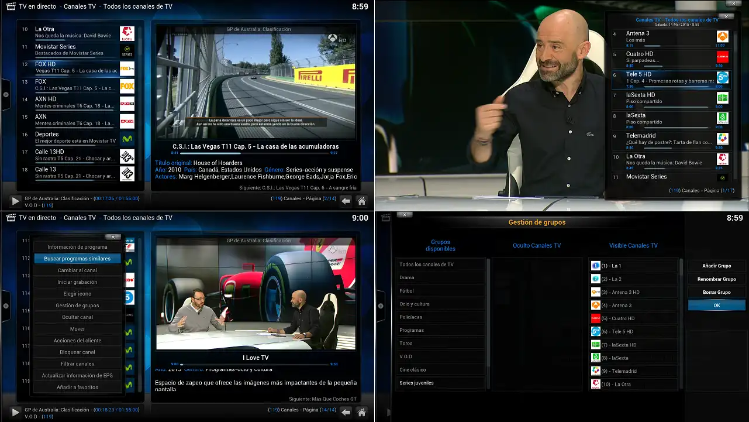Click the TV icon in the title bar
Image resolution: width=749 pixels, height=422 pixels.
(x=10, y=5)
